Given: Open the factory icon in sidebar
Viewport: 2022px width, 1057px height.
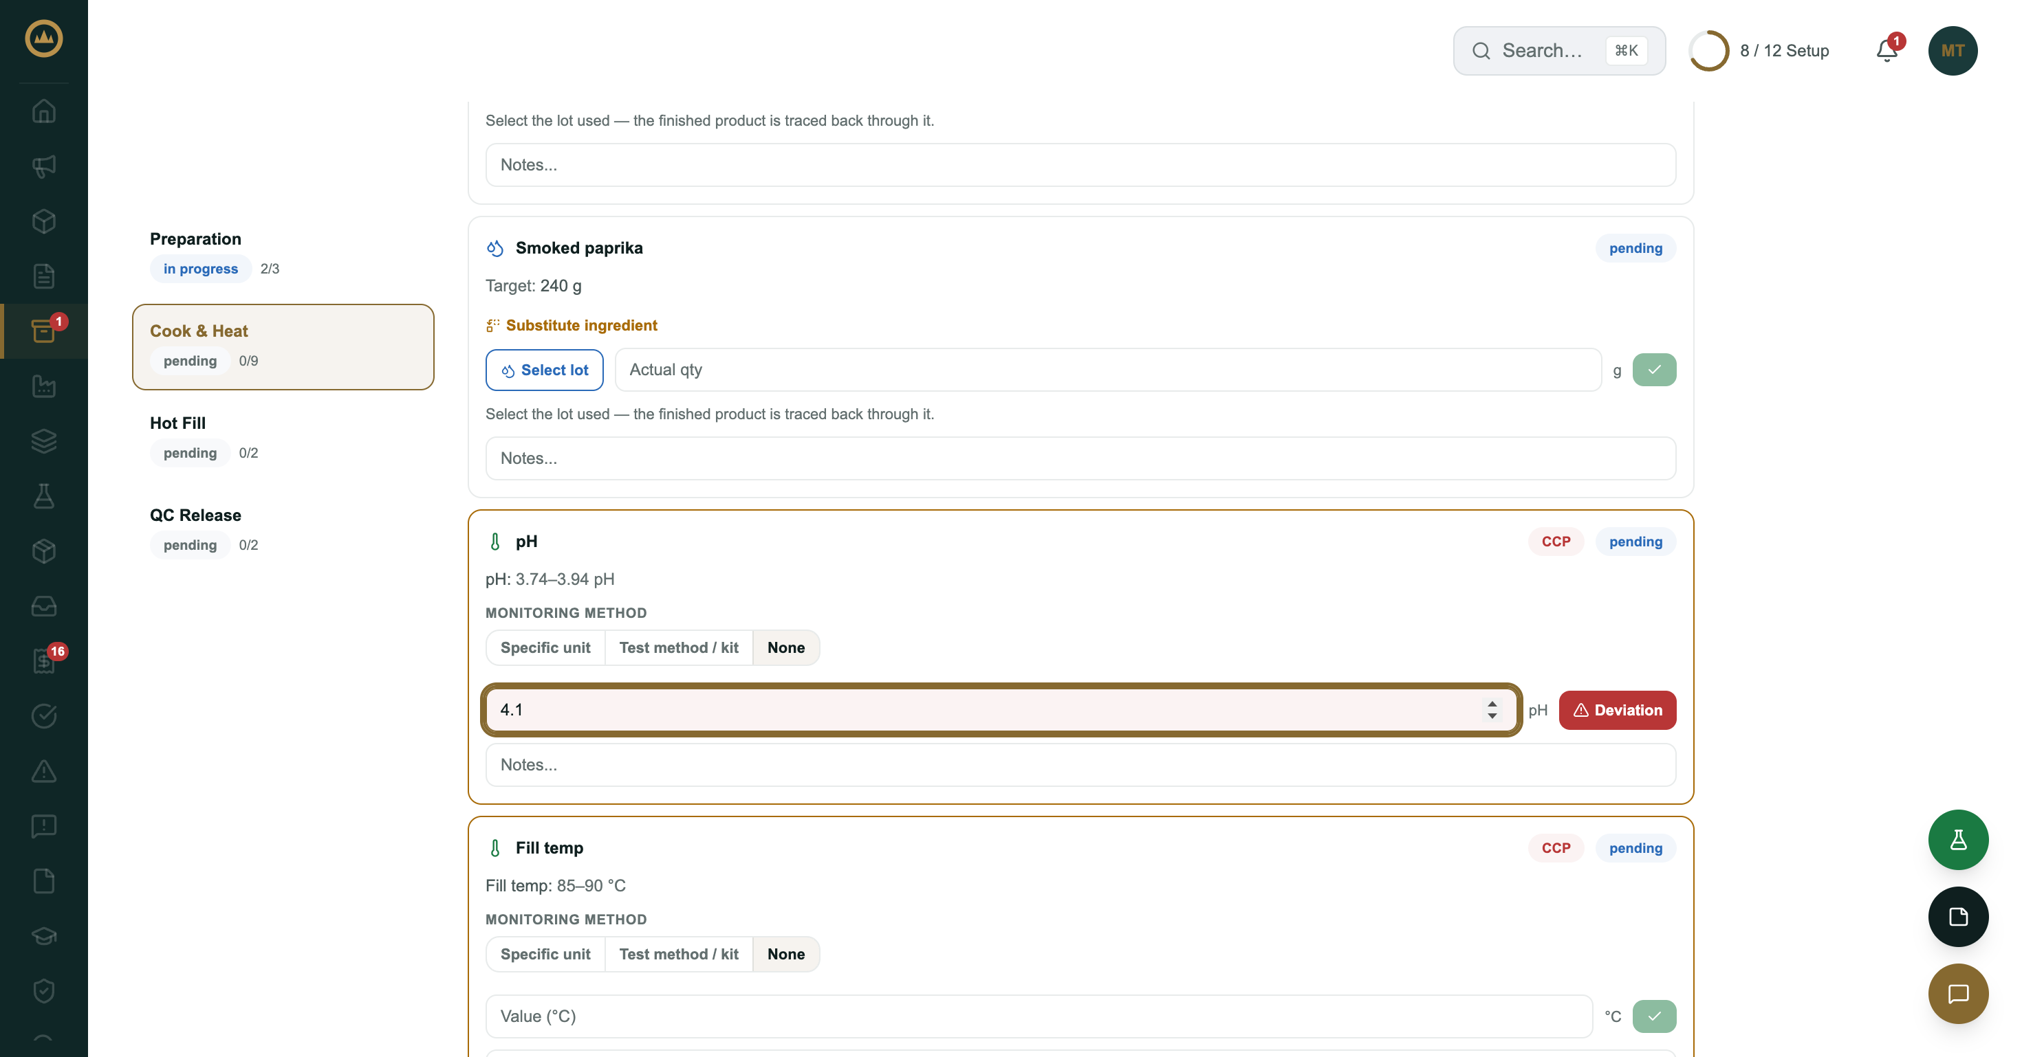Looking at the screenshot, I should (x=44, y=386).
